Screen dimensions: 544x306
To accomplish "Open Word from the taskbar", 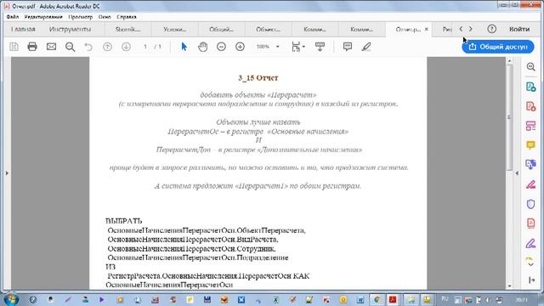I will (360, 299).
